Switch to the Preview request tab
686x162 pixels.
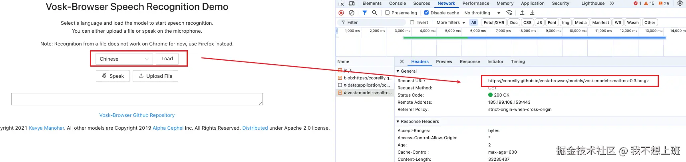(444, 61)
